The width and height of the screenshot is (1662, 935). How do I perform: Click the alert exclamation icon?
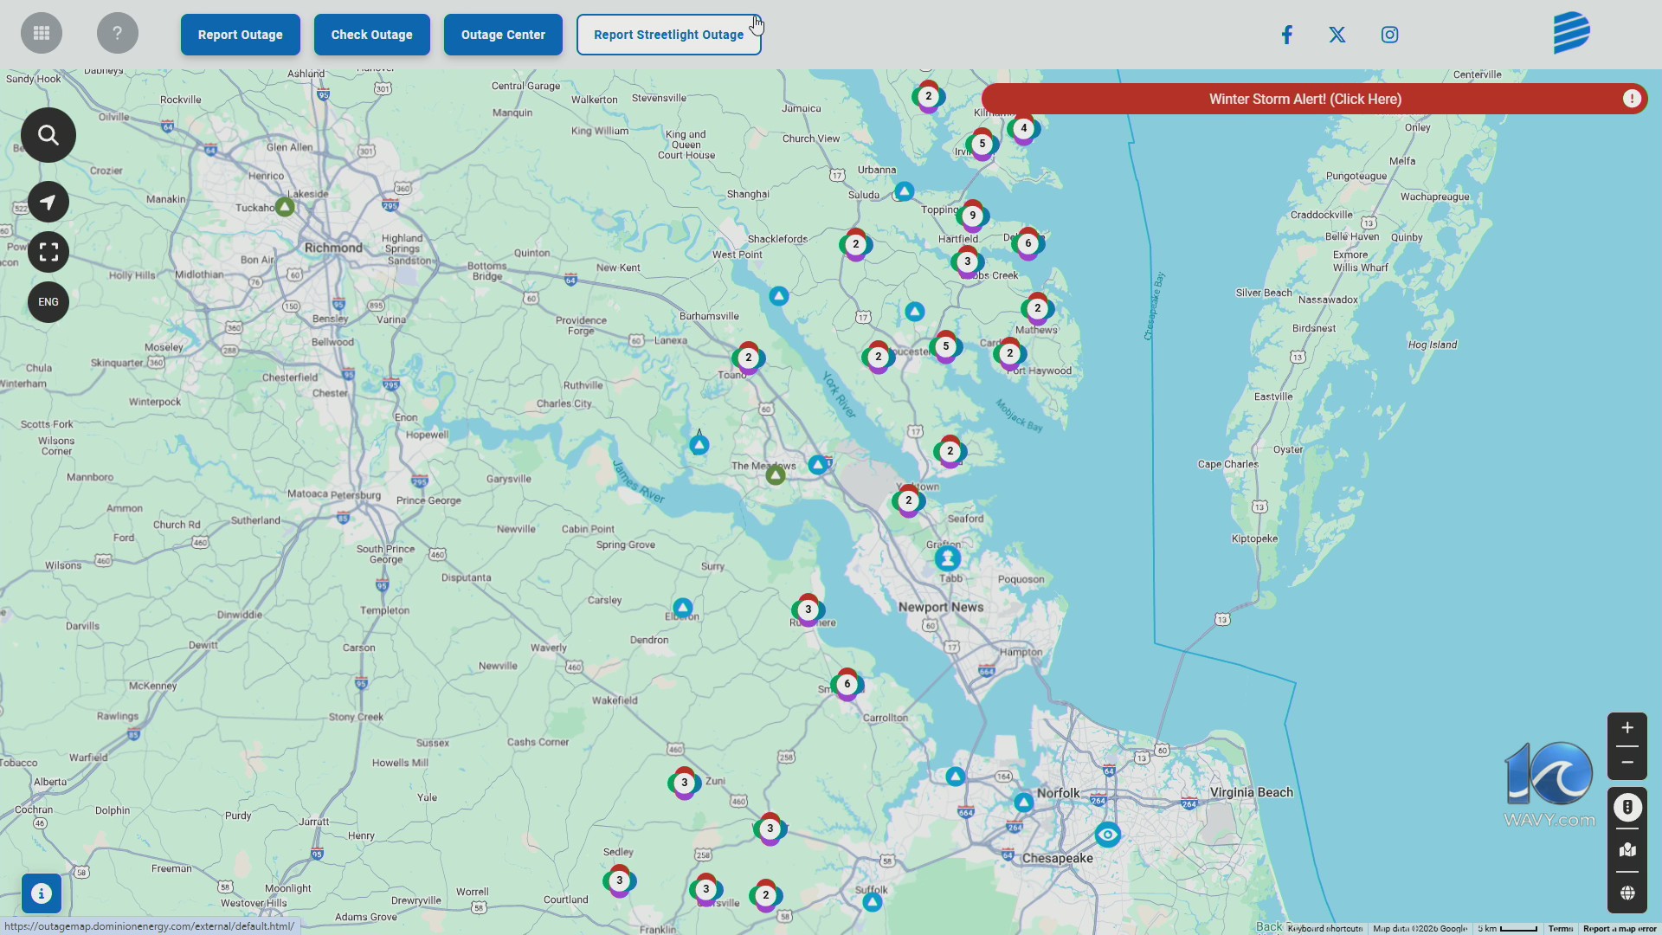[1632, 99]
